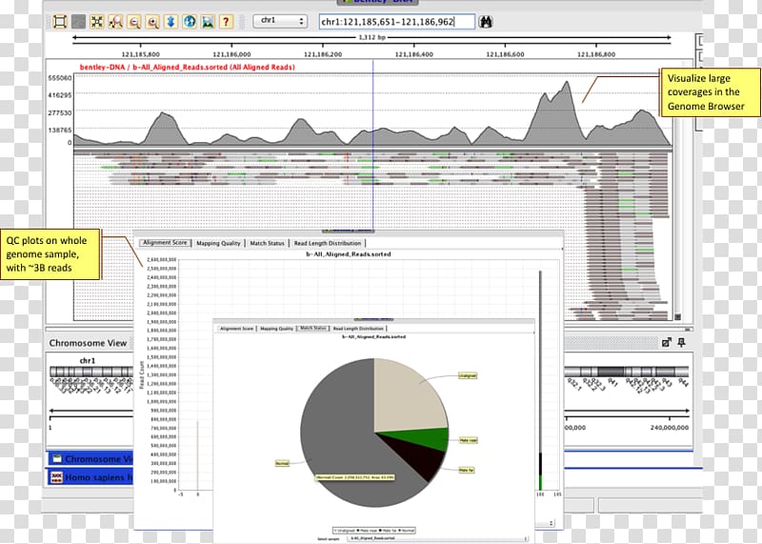Click the binoculars search icon
Screen dimensions: 762x544
click(x=486, y=22)
